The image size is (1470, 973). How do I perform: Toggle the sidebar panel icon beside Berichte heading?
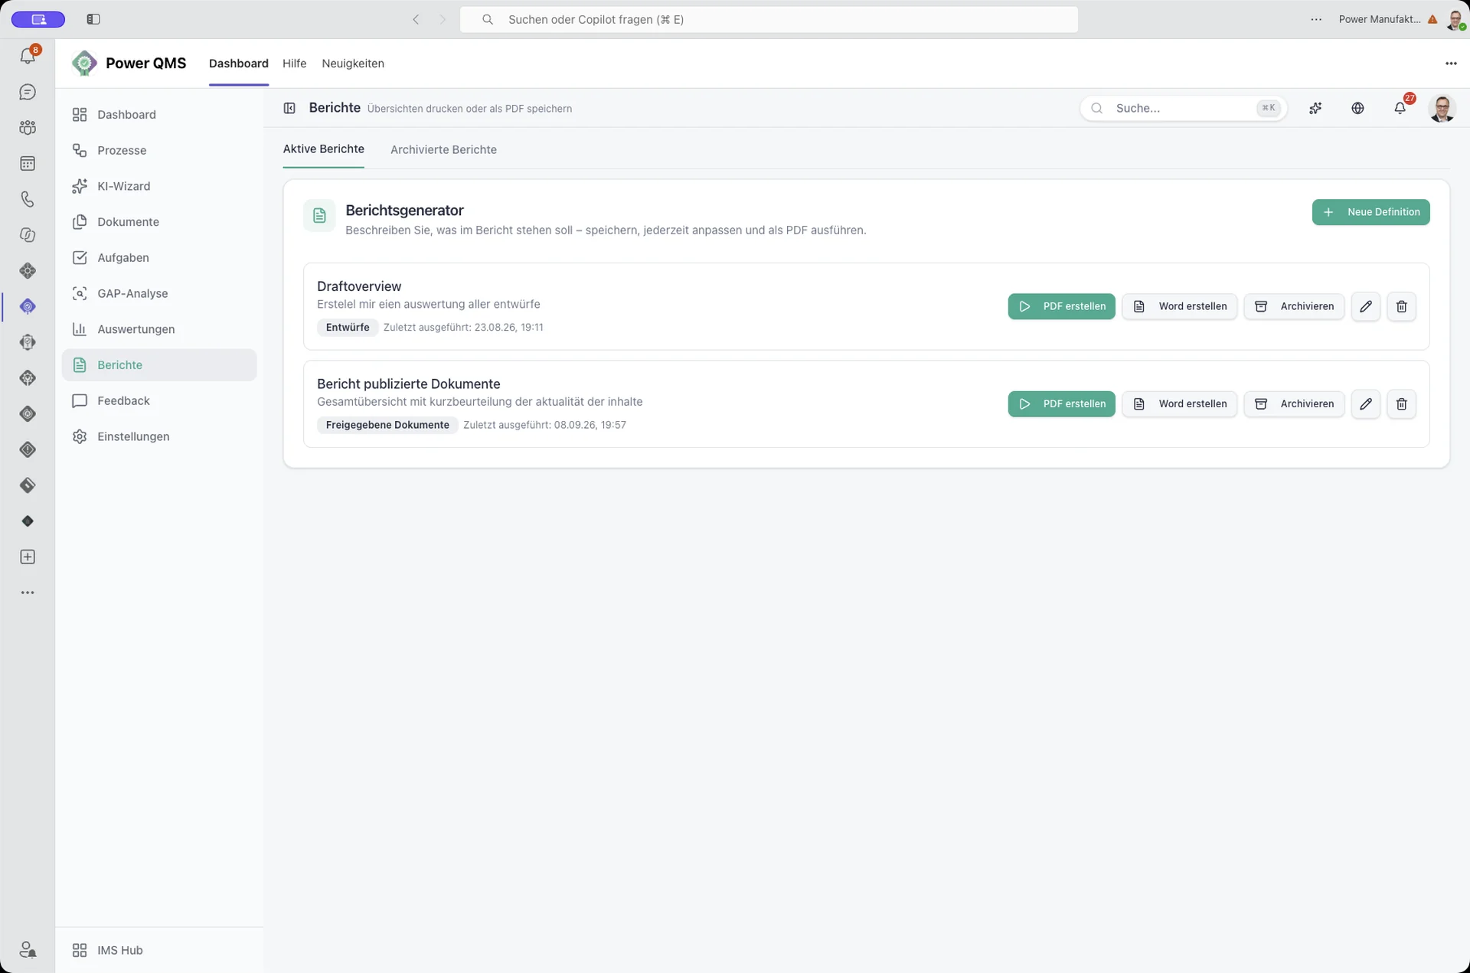tap(289, 108)
